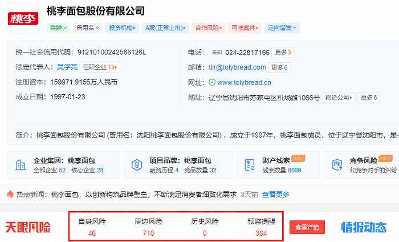Image resolution: width=399 pixels, height=242 pixels.
Task: Click the 企业集团 building icon
Action: (21, 165)
